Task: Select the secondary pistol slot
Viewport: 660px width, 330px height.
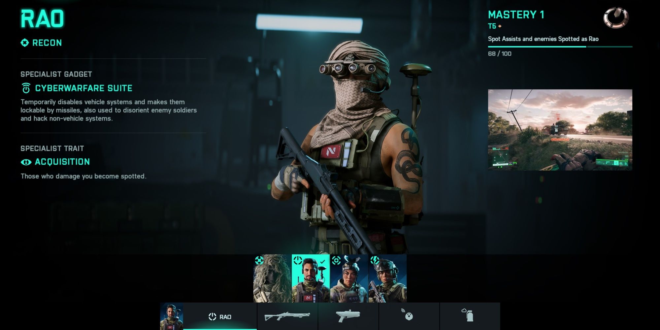Action: 347,315
